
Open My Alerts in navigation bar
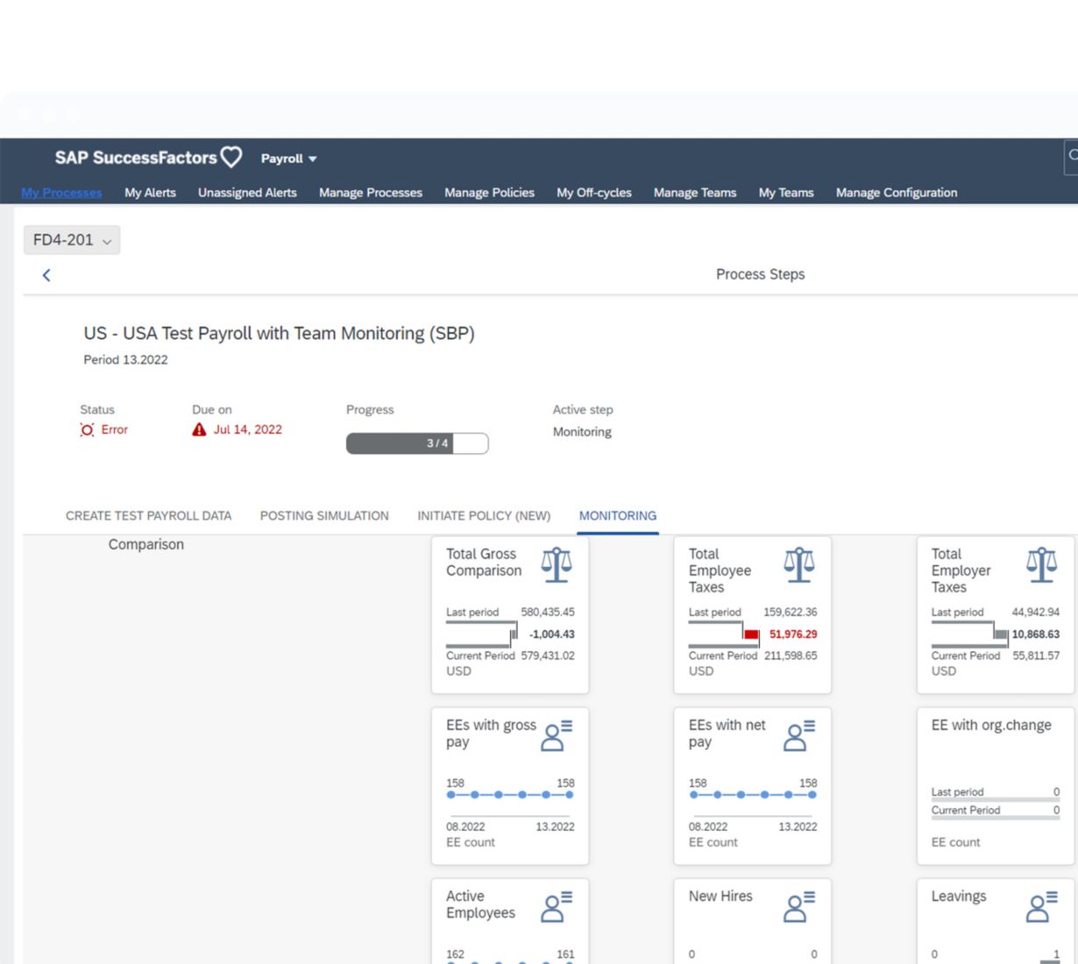pos(150,193)
